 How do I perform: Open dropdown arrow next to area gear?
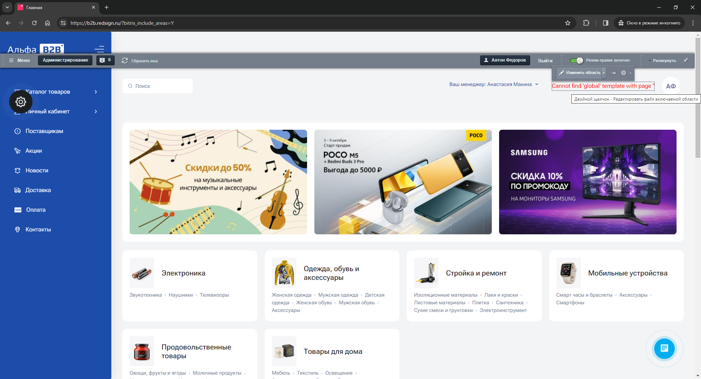tap(630, 73)
